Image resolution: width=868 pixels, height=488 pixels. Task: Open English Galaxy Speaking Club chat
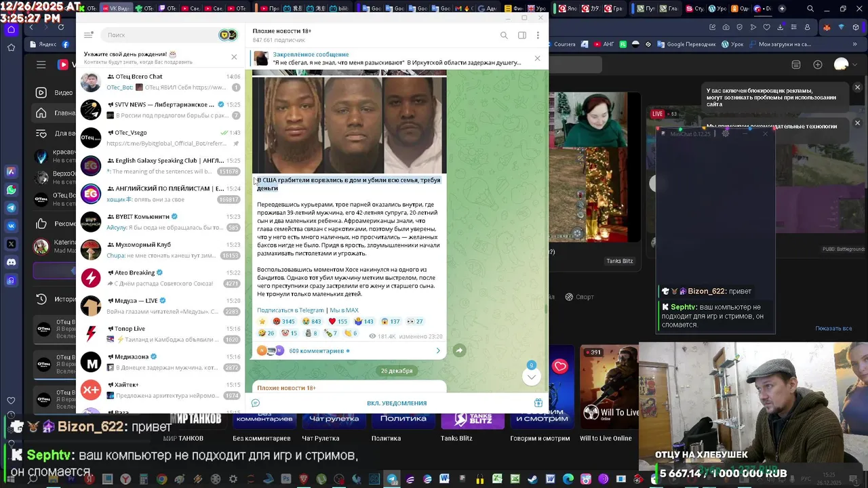(161, 166)
